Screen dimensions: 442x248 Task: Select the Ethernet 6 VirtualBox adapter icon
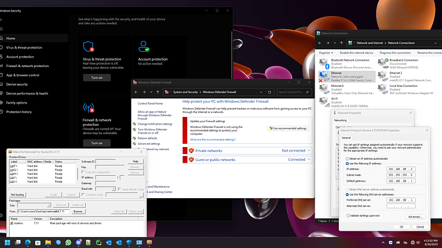point(323,89)
